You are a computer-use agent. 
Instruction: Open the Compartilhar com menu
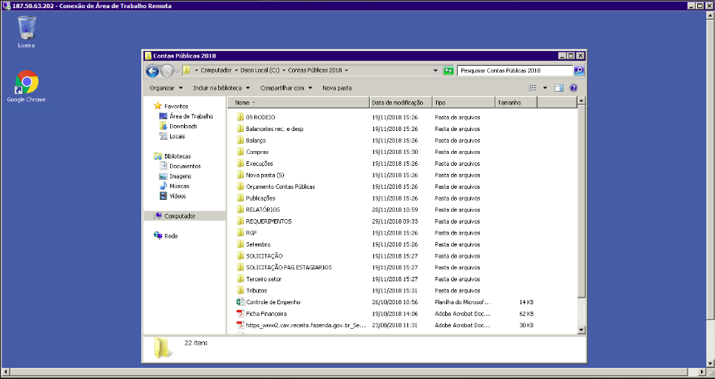[285, 88]
